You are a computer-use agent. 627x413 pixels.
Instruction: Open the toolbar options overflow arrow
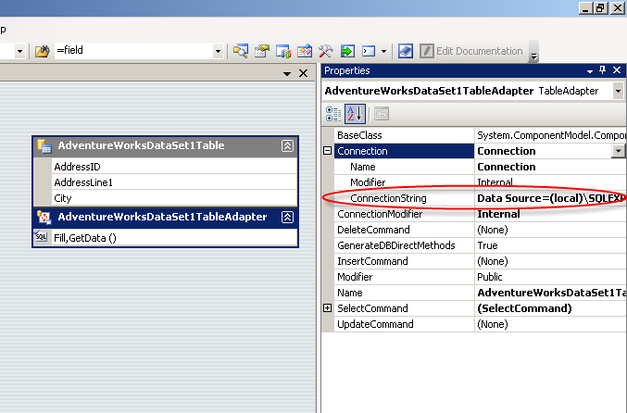point(533,52)
